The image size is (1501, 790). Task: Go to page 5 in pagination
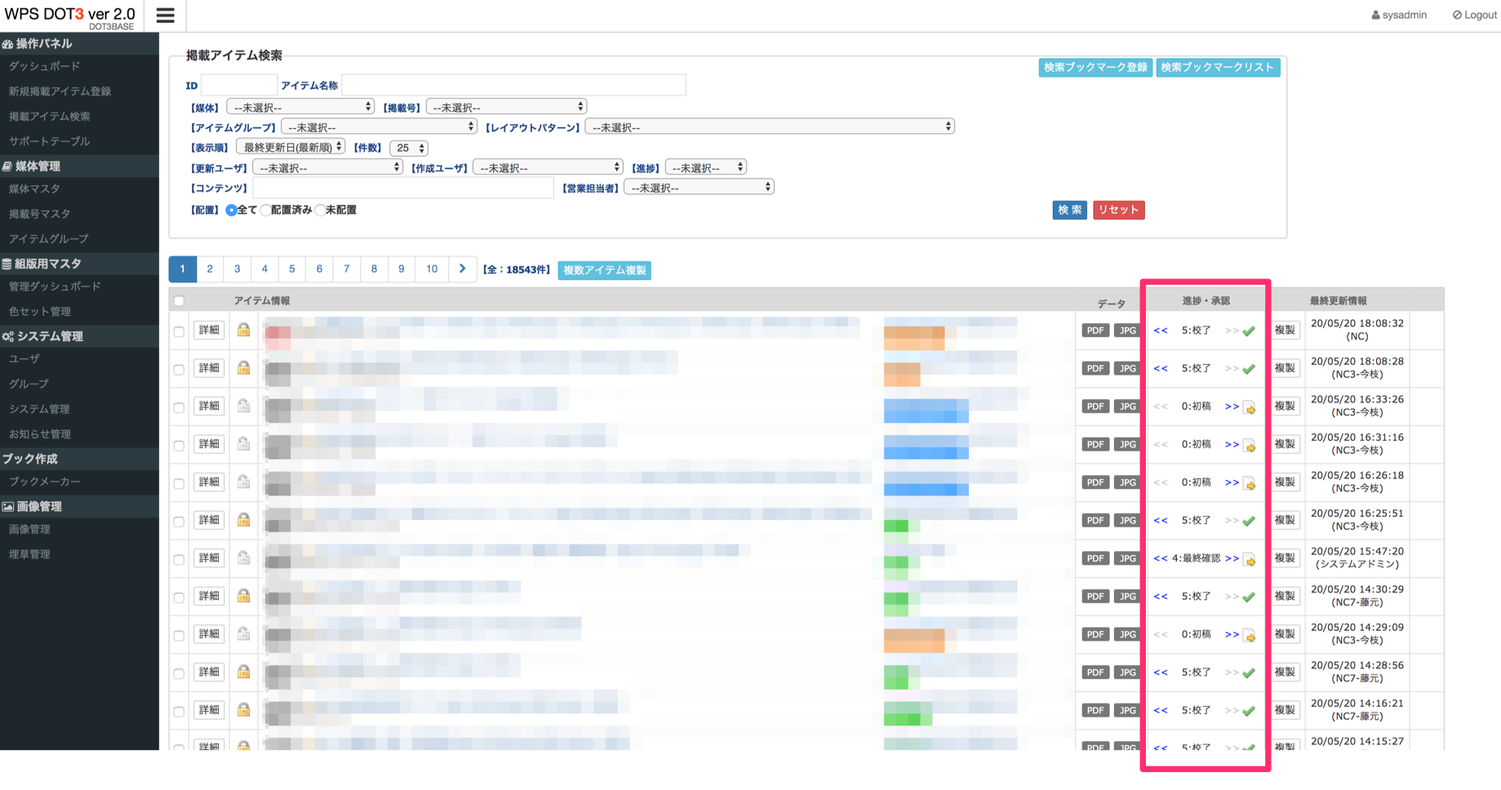[x=291, y=269]
